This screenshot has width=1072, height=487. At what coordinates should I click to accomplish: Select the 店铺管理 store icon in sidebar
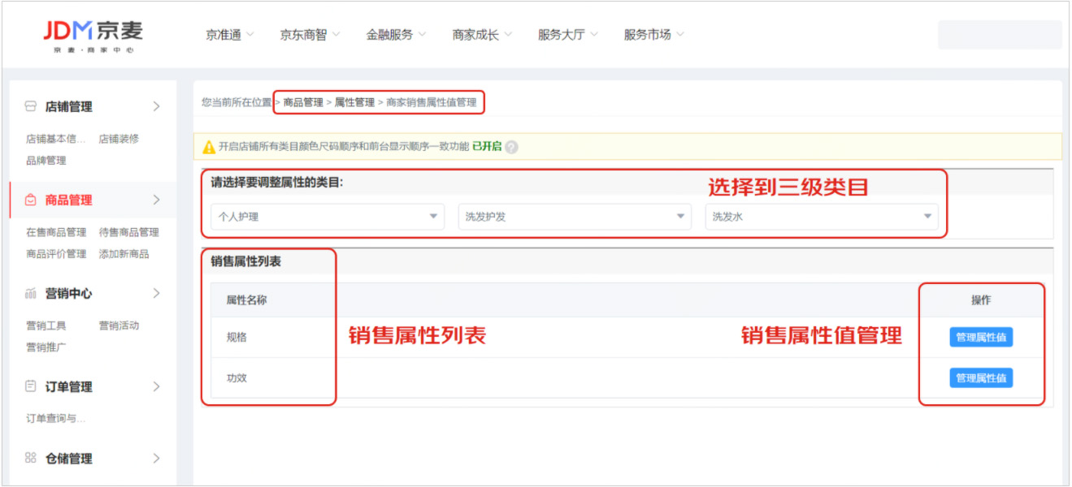[x=30, y=106]
